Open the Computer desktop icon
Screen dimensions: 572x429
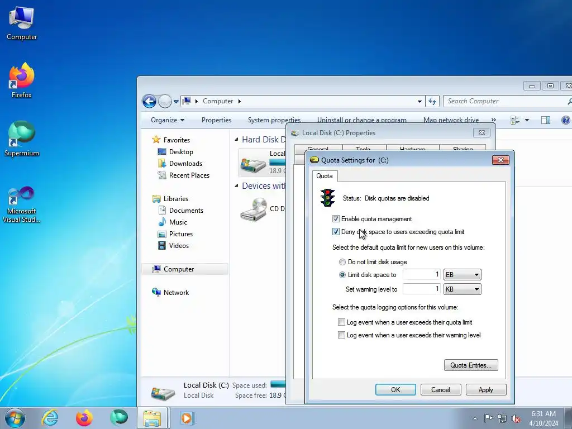[22, 23]
